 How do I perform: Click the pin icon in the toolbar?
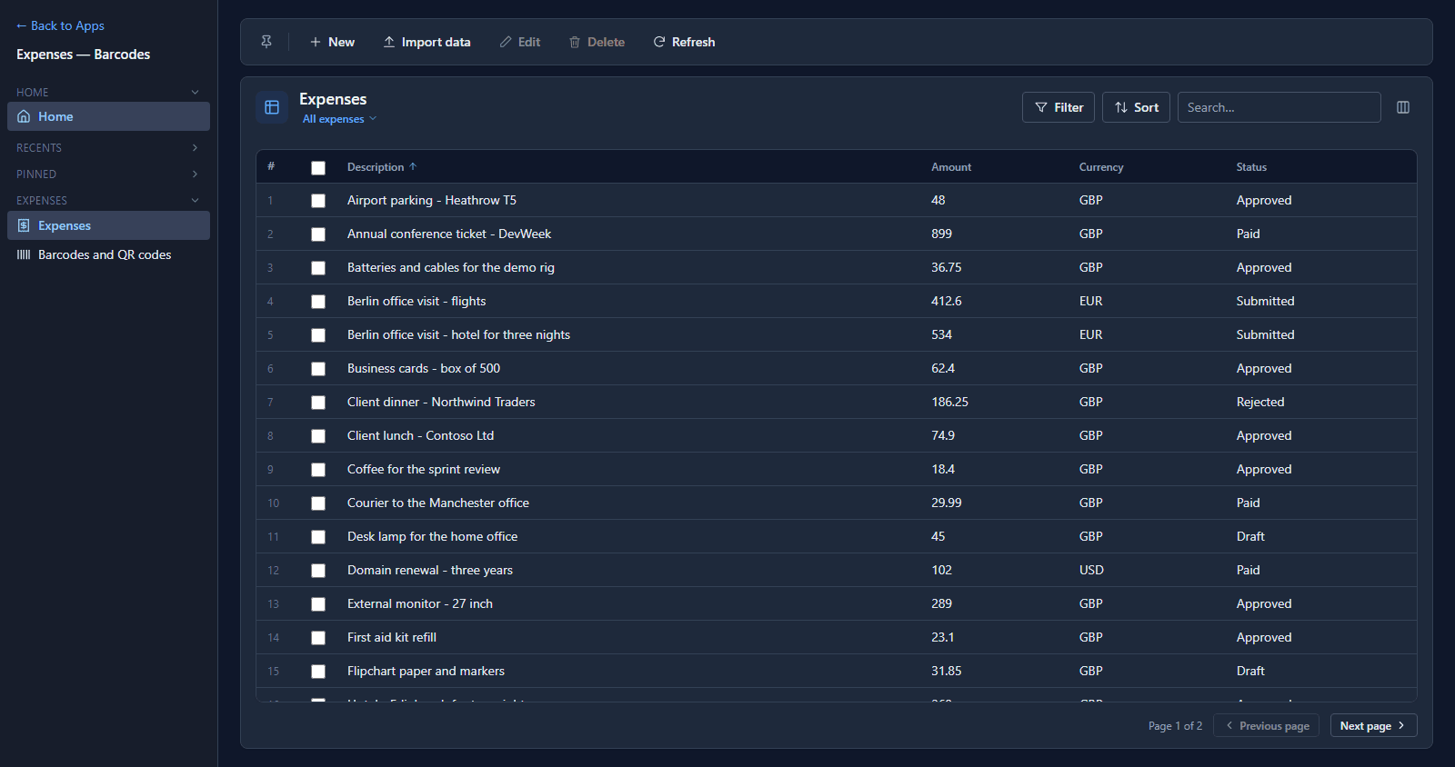pyautogui.click(x=266, y=42)
